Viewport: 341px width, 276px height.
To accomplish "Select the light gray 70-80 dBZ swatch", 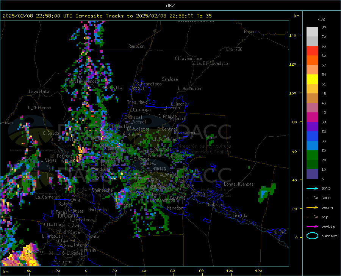I will coord(312,32).
